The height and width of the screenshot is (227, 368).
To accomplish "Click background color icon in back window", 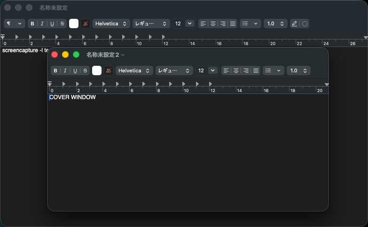I will 86,23.
